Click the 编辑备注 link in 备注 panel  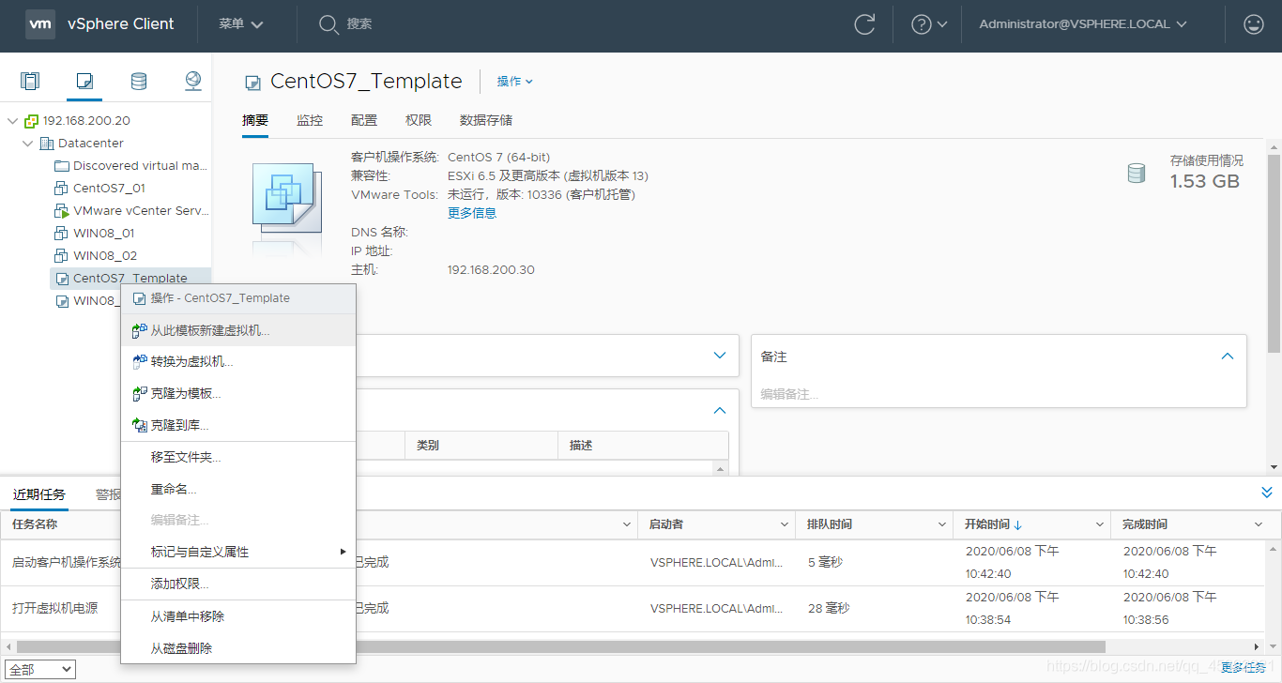point(789,394)
